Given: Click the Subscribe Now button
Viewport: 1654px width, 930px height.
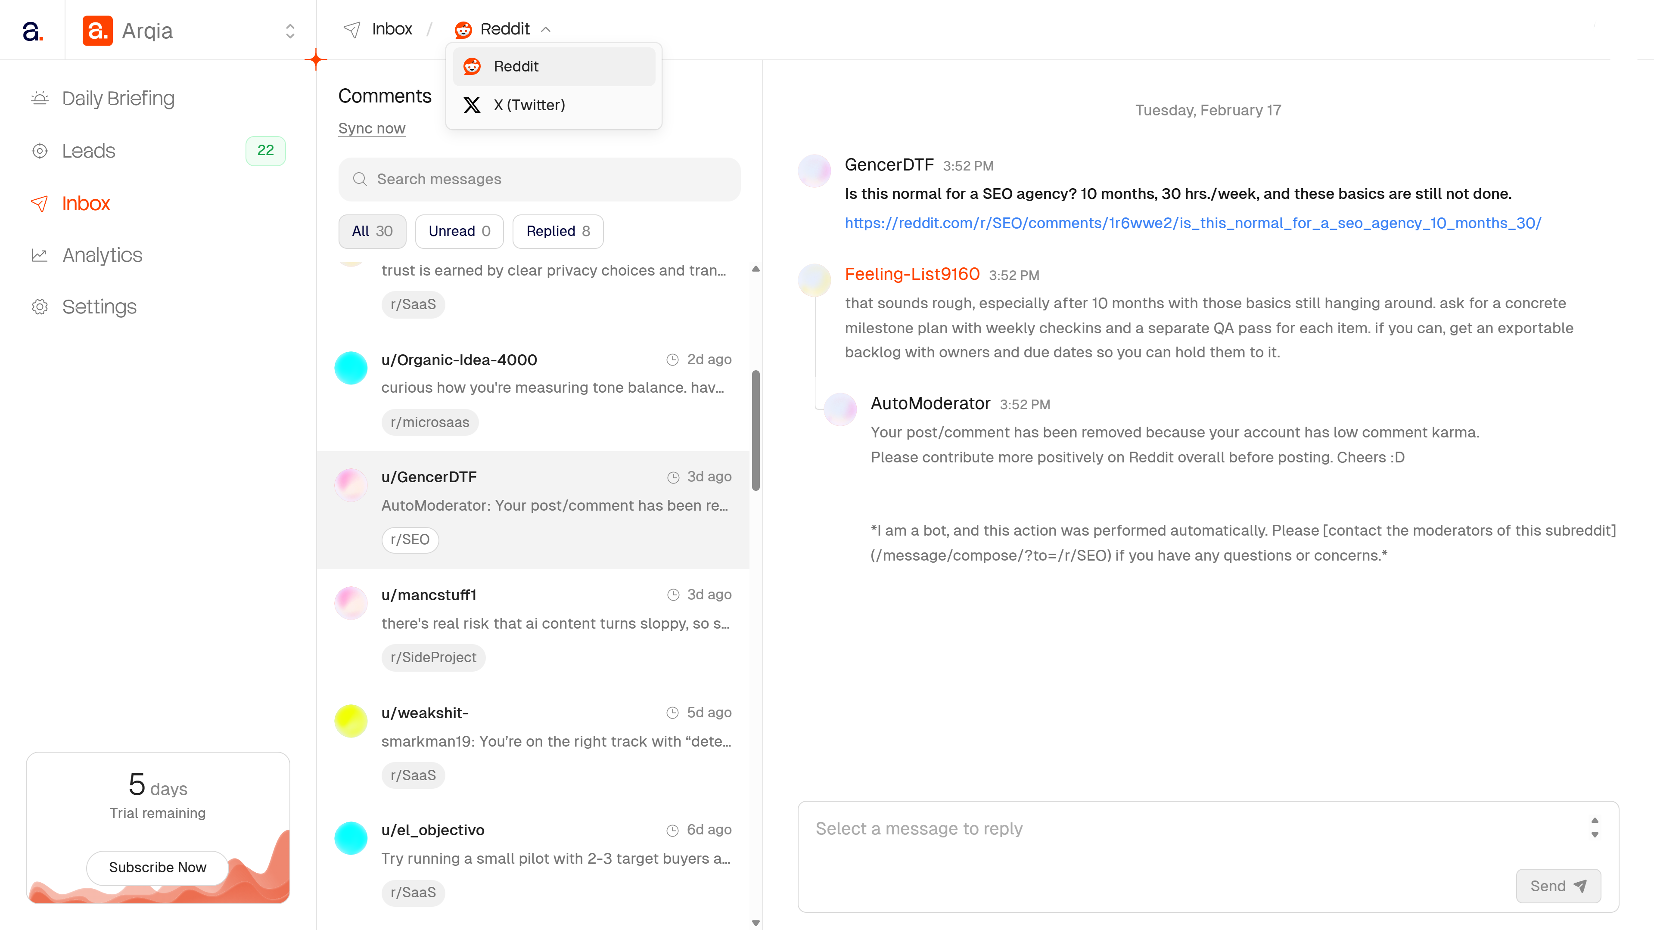Looking at the screenshot, I should (x=157, y=868).
